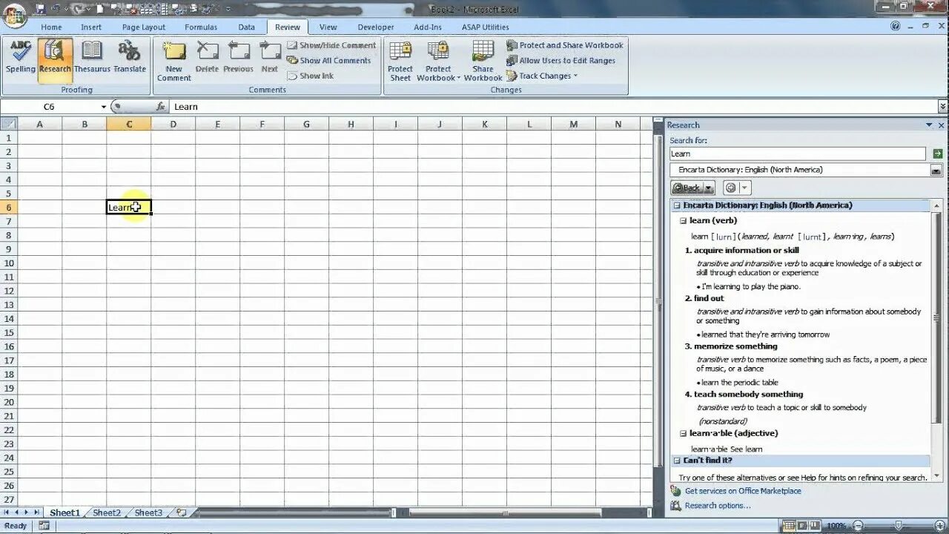This screenshot has width=949, height=534.
Task: Close the Research task pane
Action: pyautogui.click(x=942, y=125)
